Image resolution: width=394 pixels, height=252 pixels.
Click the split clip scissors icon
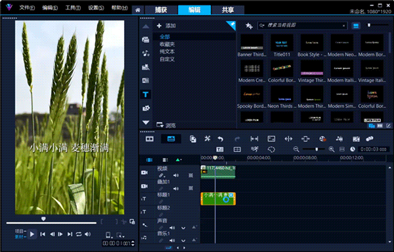(123, 222)
